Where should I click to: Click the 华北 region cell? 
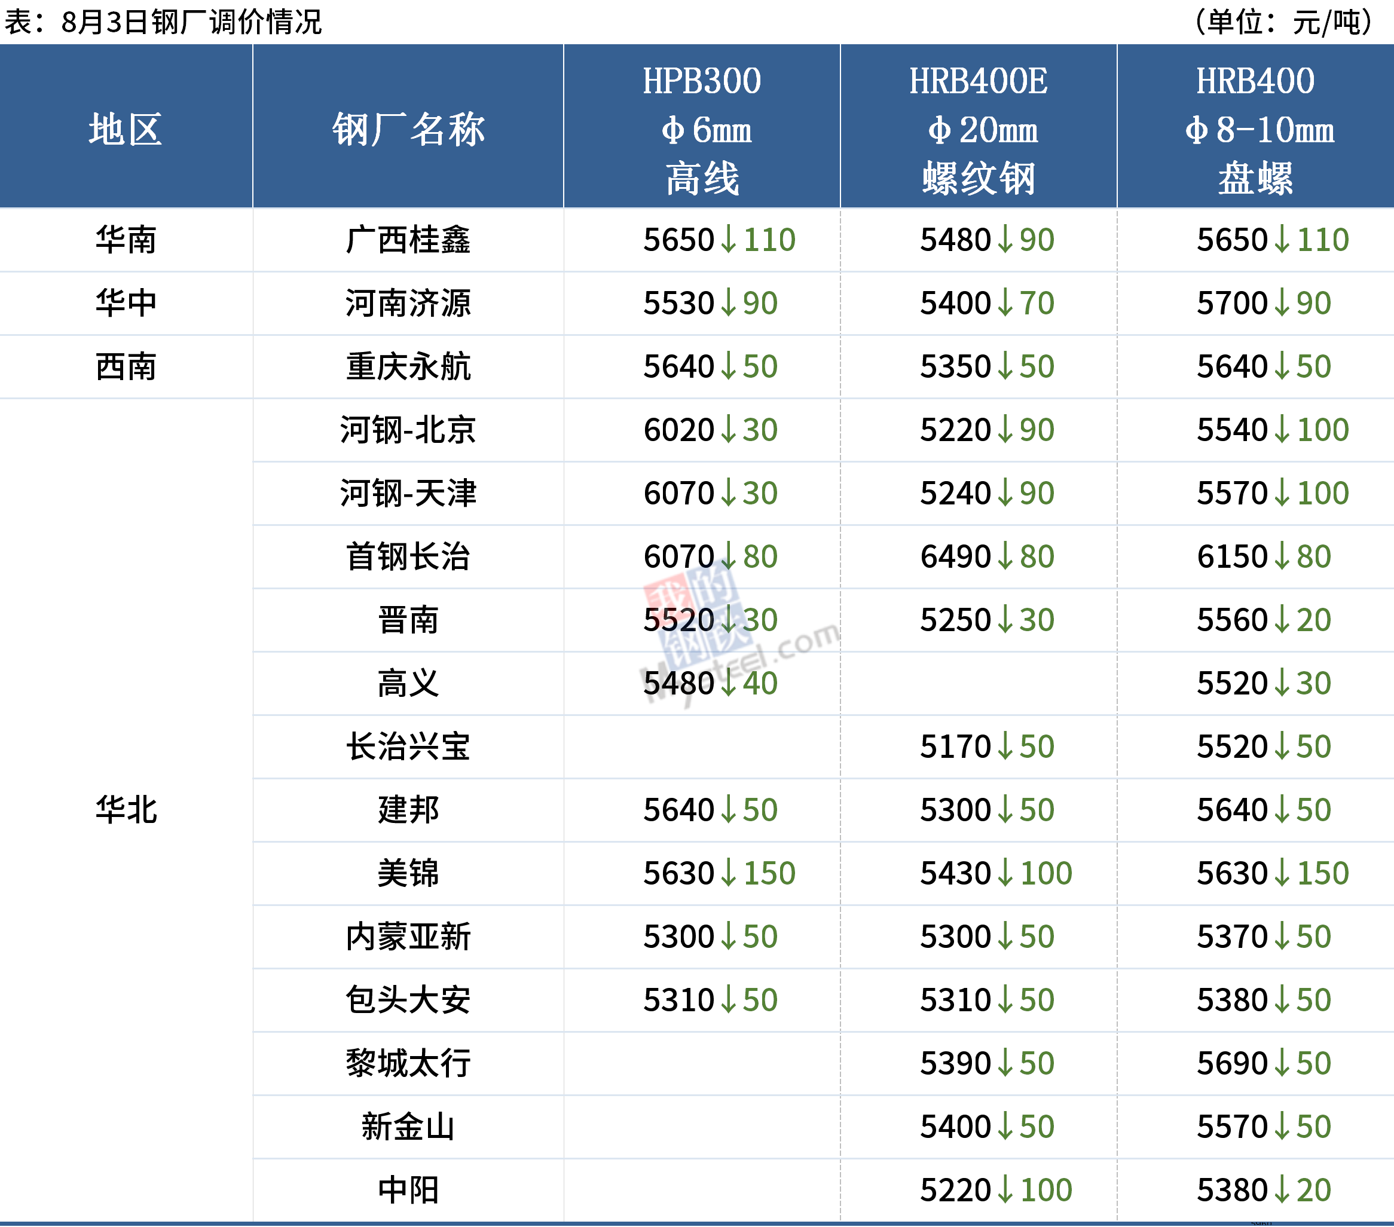pos(126,810)
